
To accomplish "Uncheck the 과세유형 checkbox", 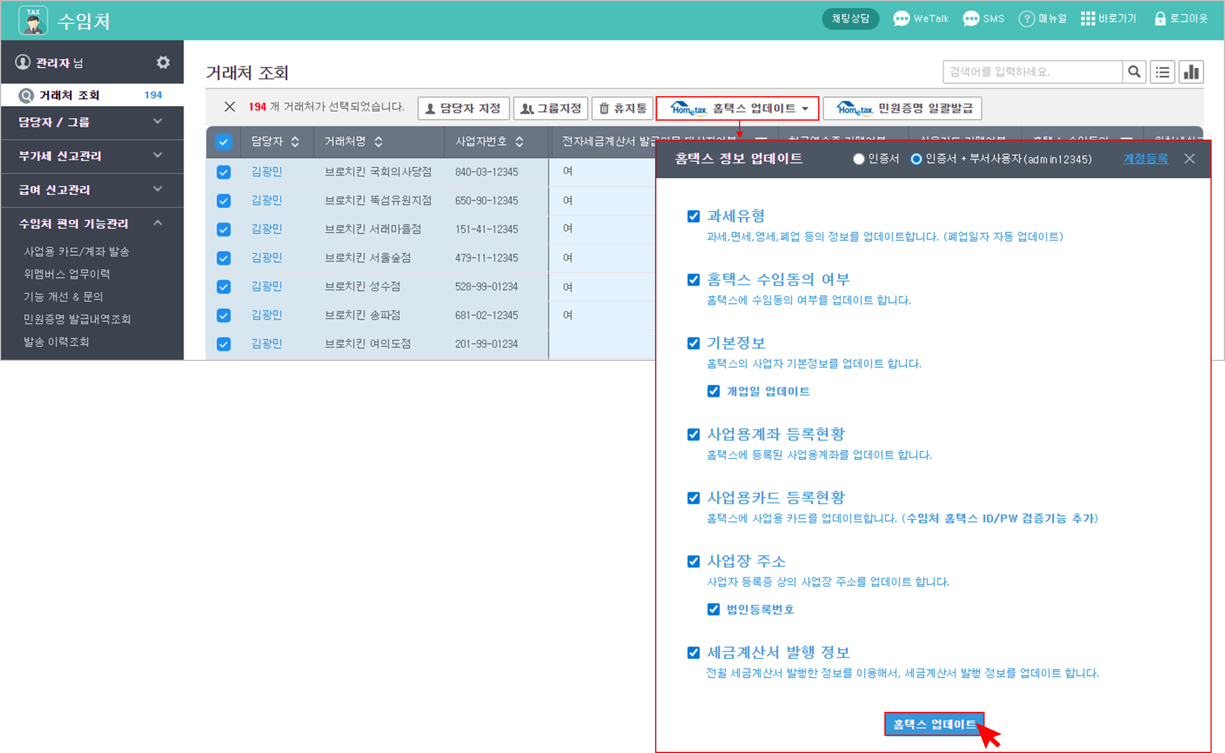I will coord(693,216).
